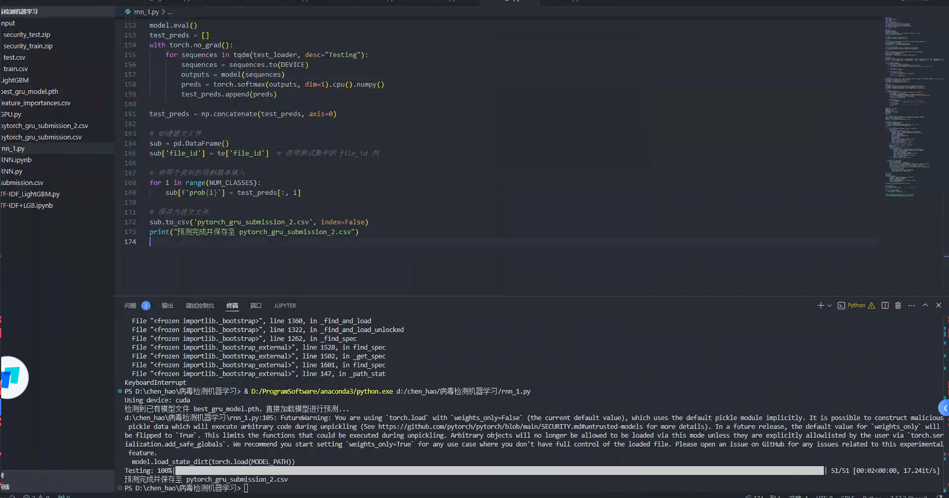Click the blue side-arrow button at right edge
Viewport: 949px width, 498px height.
tap(944, 408)
